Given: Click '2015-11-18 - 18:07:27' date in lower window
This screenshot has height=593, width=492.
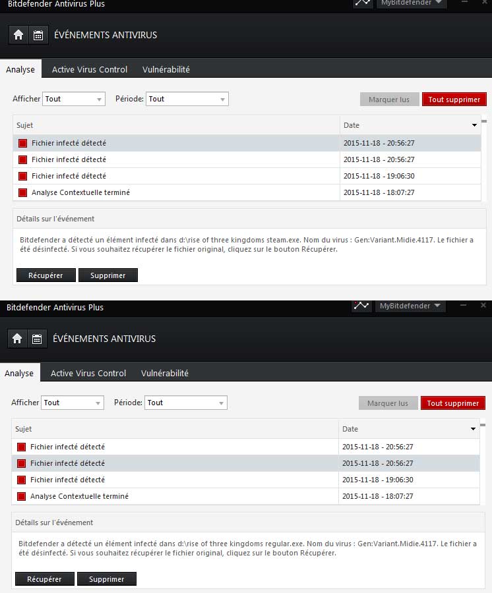Looking at the screenshot, I should tap(378, 496).
